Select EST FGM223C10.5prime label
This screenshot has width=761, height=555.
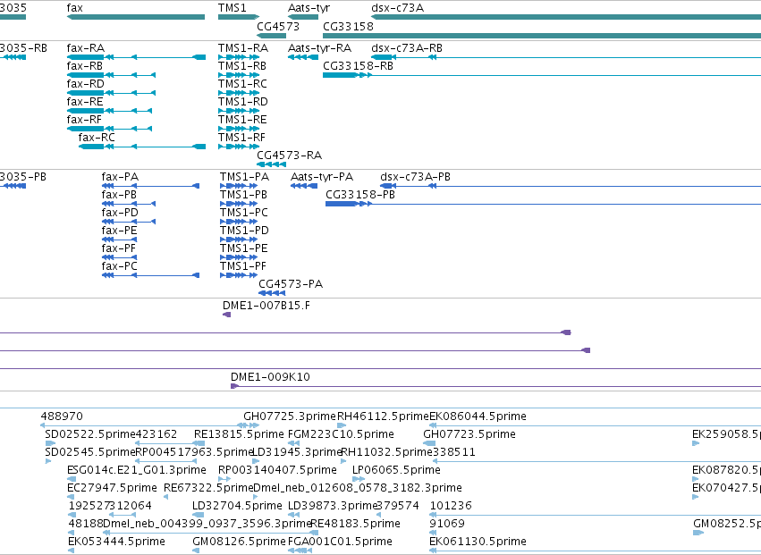point(341,434)
